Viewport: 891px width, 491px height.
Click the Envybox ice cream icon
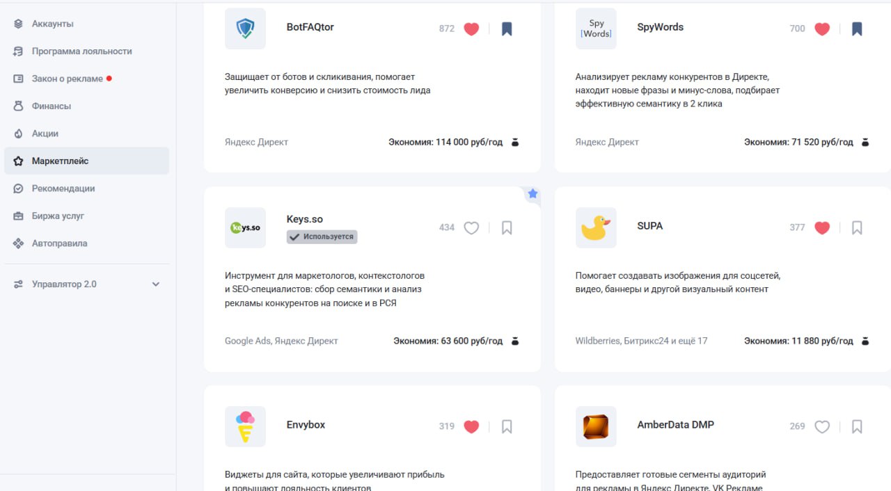(245, 426)
